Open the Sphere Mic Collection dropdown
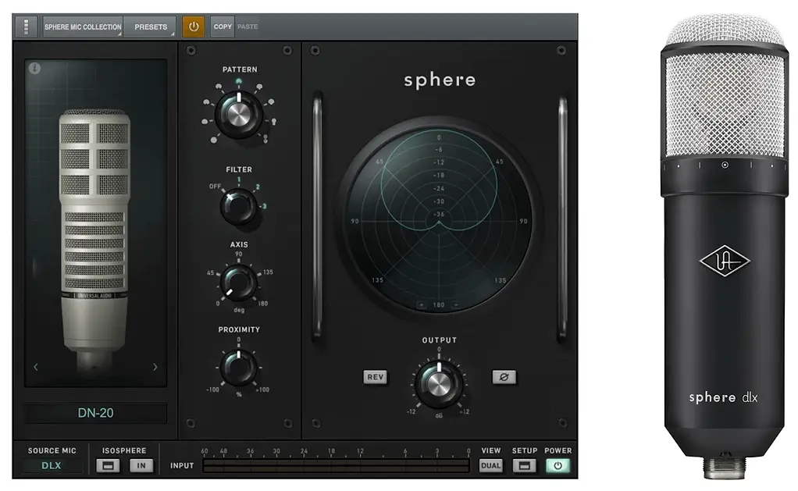The width and height of the screenshot is (798, 491). coord(83,27)
